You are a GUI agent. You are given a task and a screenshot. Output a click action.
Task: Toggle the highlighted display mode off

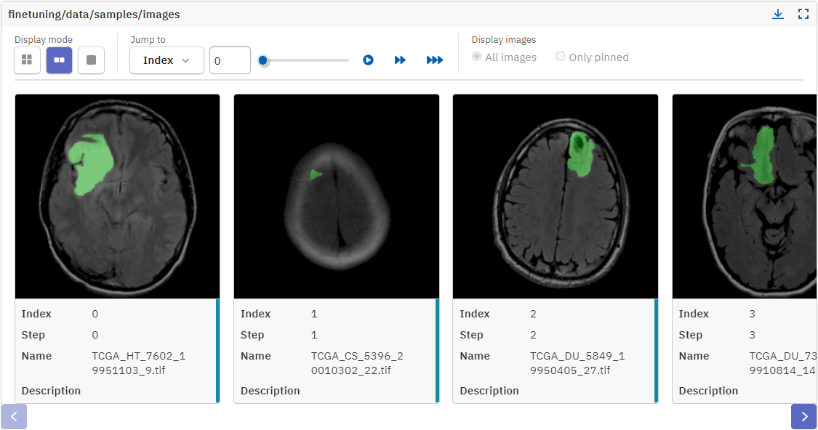coord(59,60)
